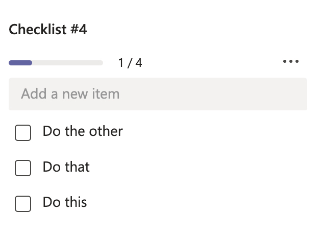Toggle the last checklist item's box
The width and height of the screenshot is (321, 235).
pyautogui.click(x=23, y=203)
